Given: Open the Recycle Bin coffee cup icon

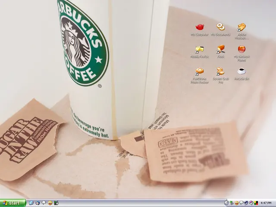Looking at the screenshot, I should point(241,71).
